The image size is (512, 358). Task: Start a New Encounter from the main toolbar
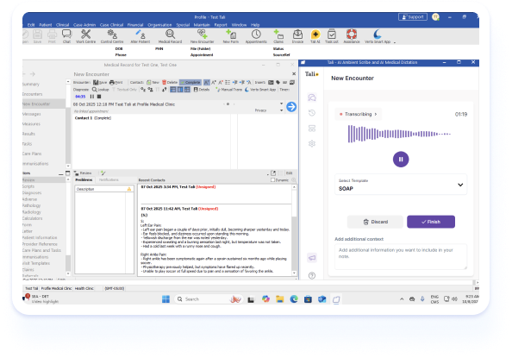coord(202,36)
